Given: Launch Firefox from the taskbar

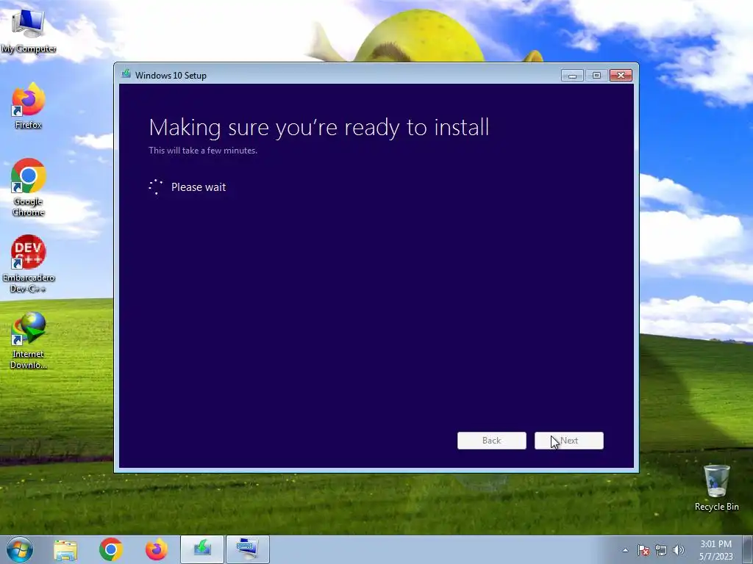Looking at the screenshot, I should click(x=157, y=549).
